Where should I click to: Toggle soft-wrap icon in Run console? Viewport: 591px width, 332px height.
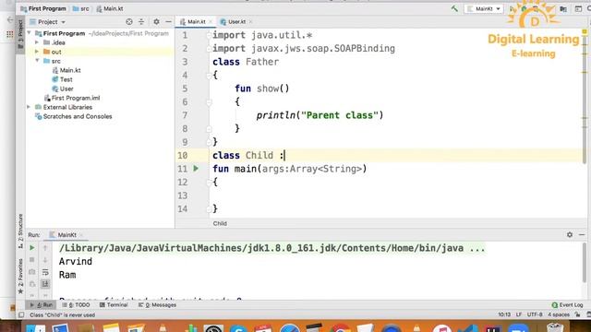[45, 272]
